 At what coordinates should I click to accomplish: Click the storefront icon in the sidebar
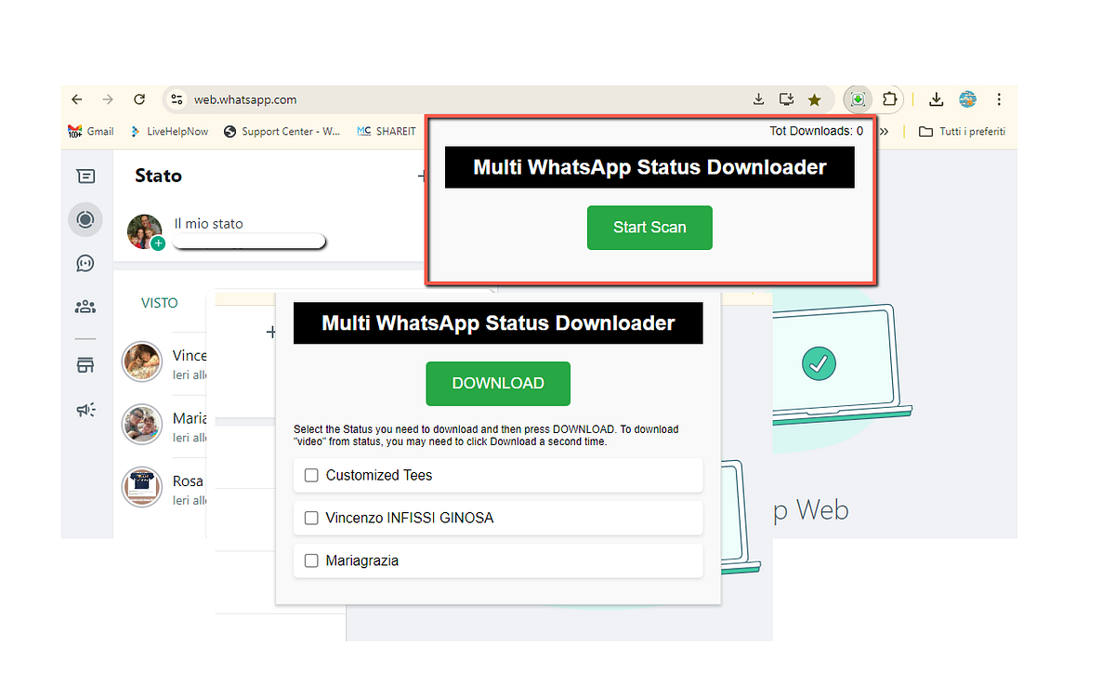85,364
